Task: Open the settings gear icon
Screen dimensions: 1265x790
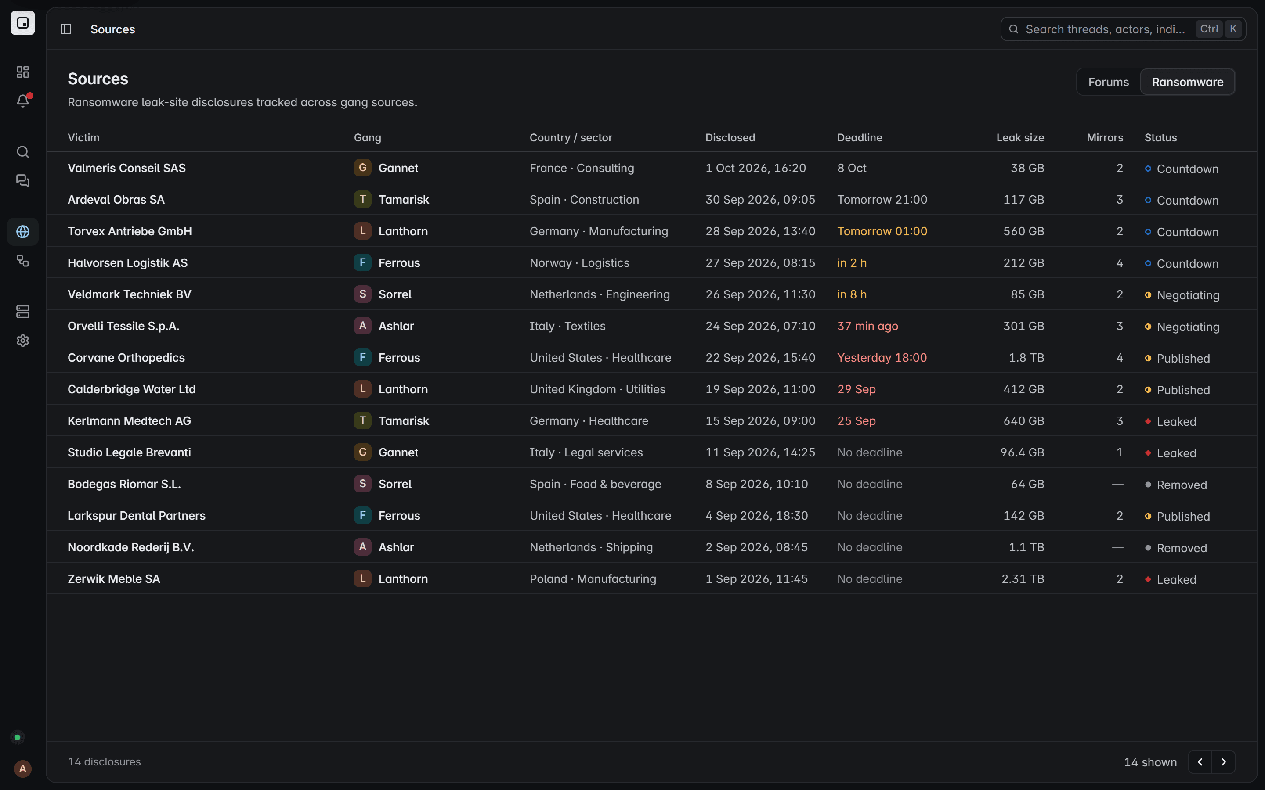Action: pyautogui.click(x=22, y=341)
